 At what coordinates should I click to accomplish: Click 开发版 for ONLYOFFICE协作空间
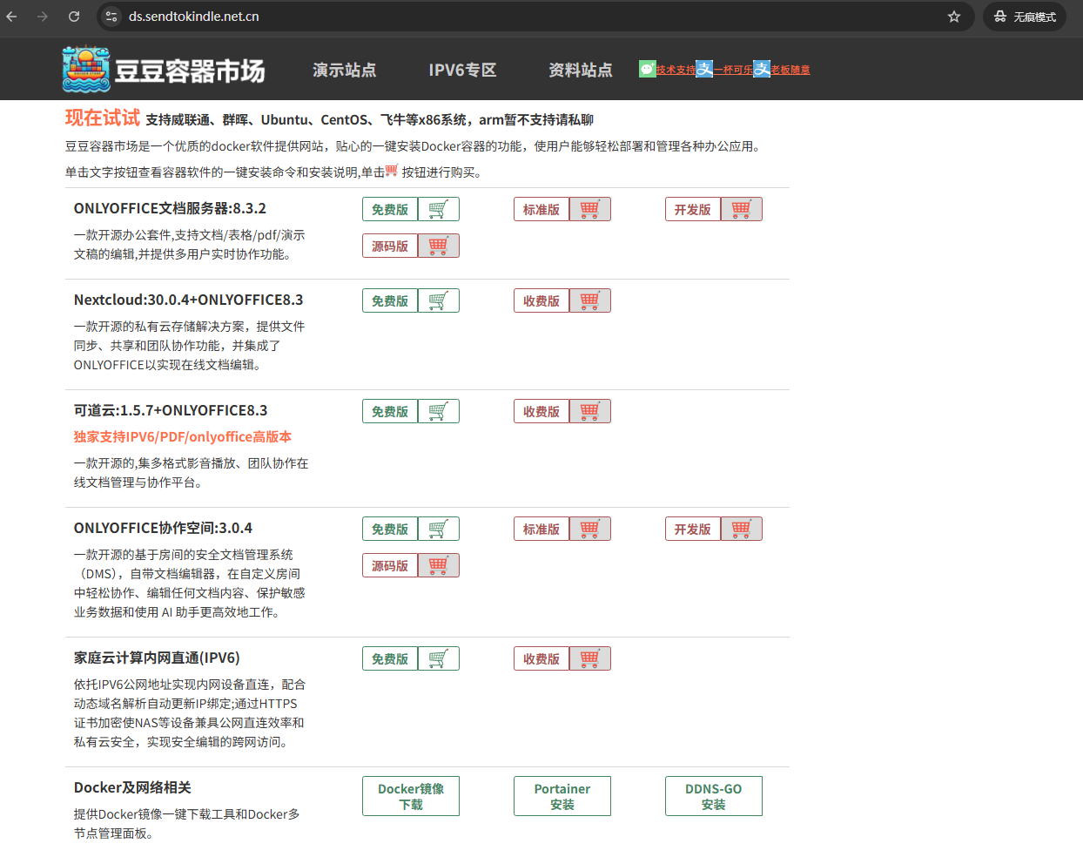pos(693,529)
